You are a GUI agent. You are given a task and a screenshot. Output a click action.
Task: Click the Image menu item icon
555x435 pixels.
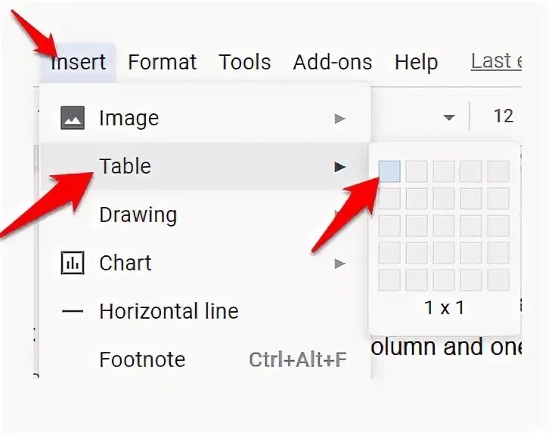73,118
